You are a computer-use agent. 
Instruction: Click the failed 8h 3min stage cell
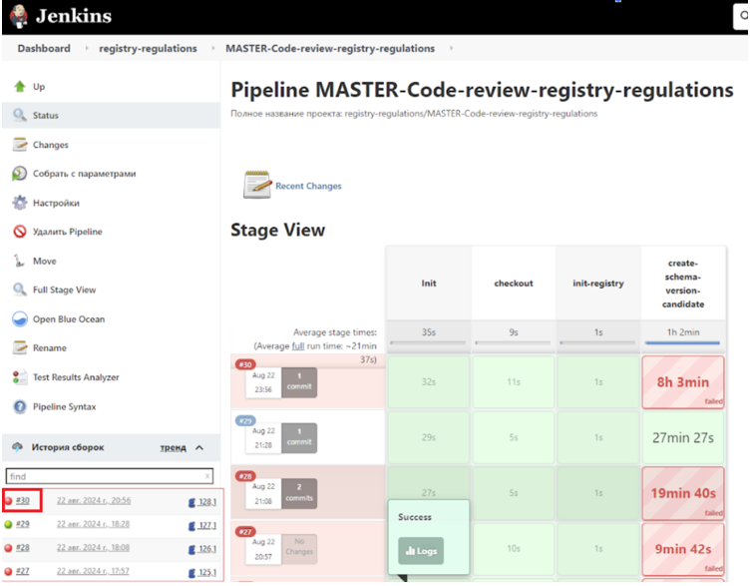(x=683, y=382)
